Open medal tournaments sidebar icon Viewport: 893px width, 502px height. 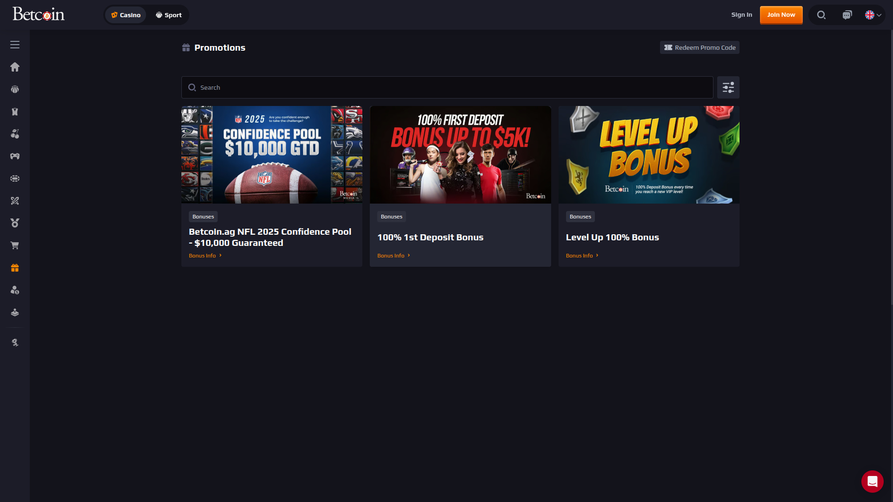click(x=15, y=223)
